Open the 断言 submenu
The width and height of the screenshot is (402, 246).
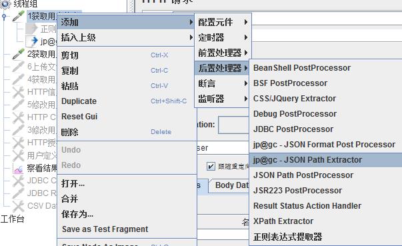222,83
